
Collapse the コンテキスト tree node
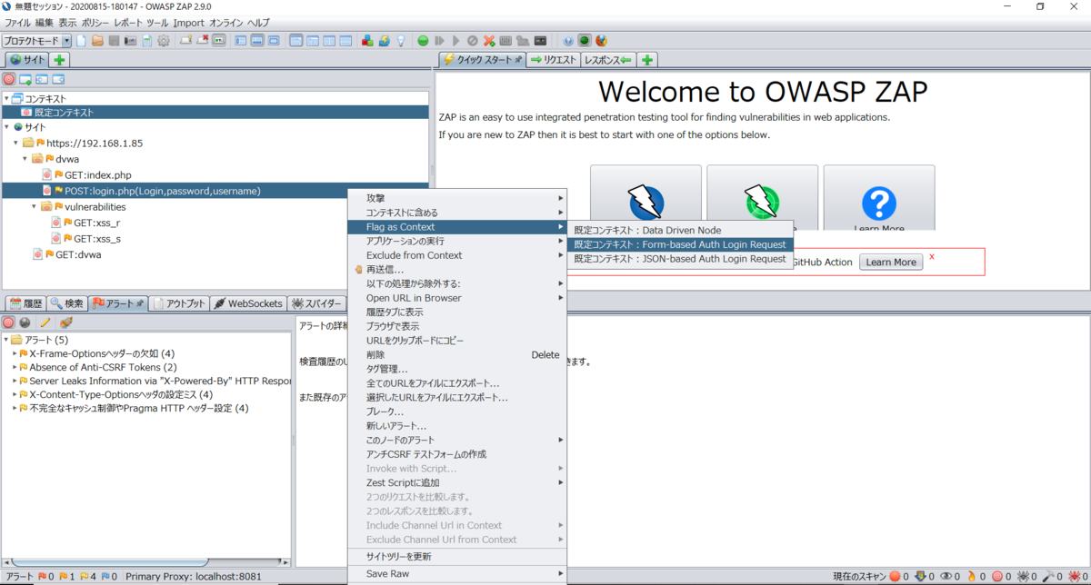click(7, 98)
